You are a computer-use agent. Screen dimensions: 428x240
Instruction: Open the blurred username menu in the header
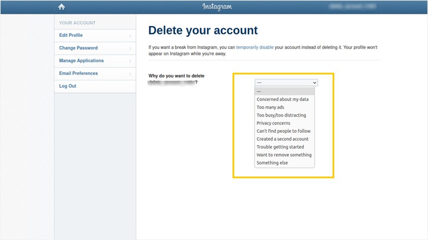click(x=353, y=6)
